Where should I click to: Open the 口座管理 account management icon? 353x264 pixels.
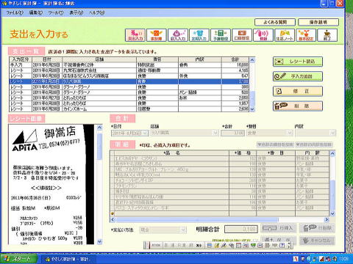coord(242,35)
